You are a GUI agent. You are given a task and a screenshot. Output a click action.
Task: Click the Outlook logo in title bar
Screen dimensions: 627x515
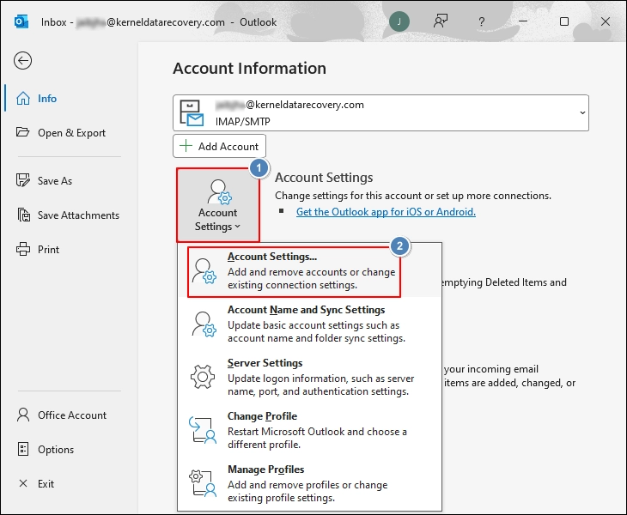click(21, 21)
